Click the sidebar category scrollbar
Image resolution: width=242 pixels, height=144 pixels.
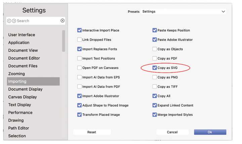pos(64,41)
